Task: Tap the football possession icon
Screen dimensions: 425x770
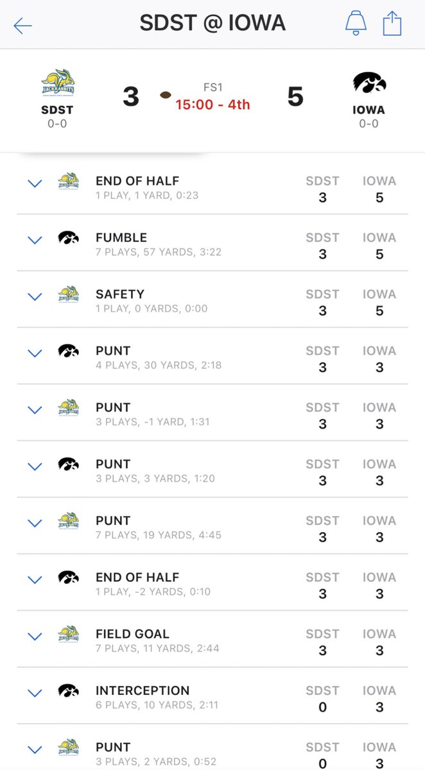Action: 166,95
